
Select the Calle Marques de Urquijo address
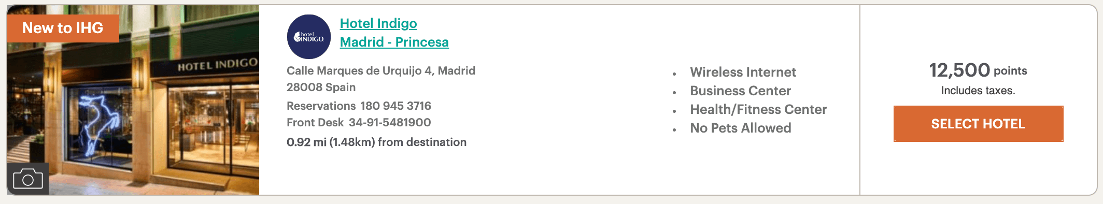381,70
